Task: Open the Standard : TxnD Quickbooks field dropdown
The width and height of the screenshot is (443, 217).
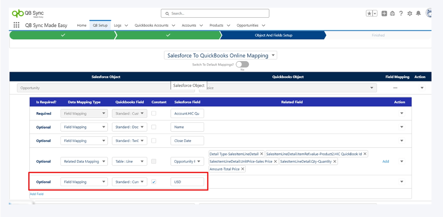Action: (x=129, y=141)
